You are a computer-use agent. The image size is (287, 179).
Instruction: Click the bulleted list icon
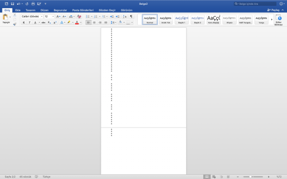coord(88,17)
